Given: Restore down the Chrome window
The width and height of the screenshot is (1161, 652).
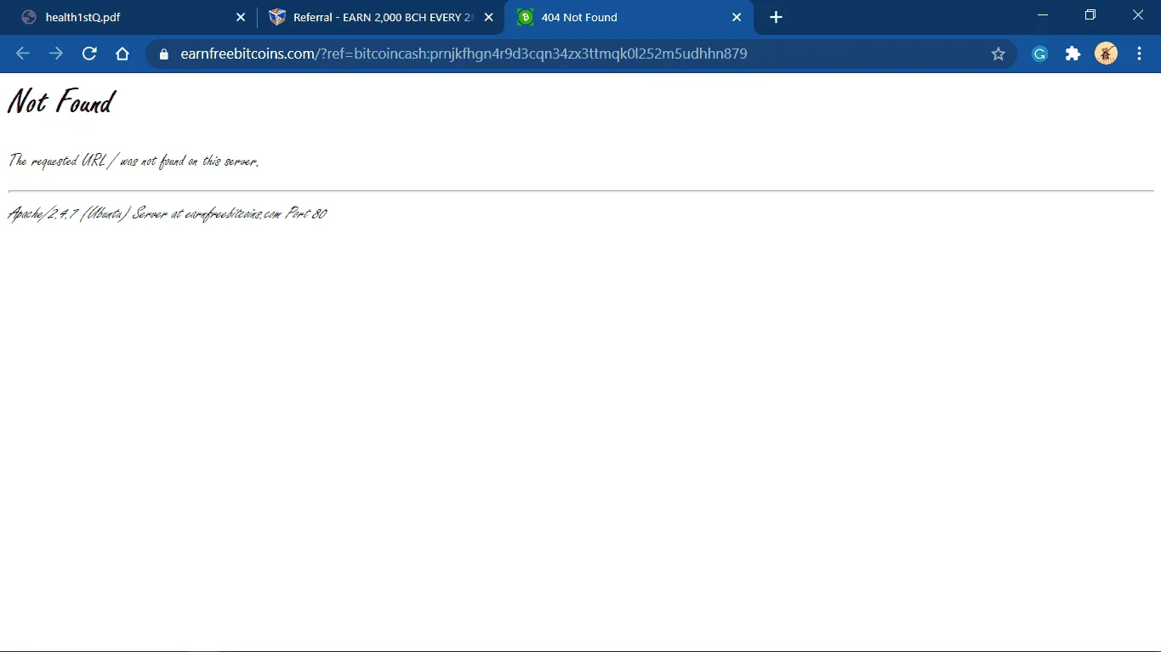Looking at the screenshot, I should (1090, 14).
